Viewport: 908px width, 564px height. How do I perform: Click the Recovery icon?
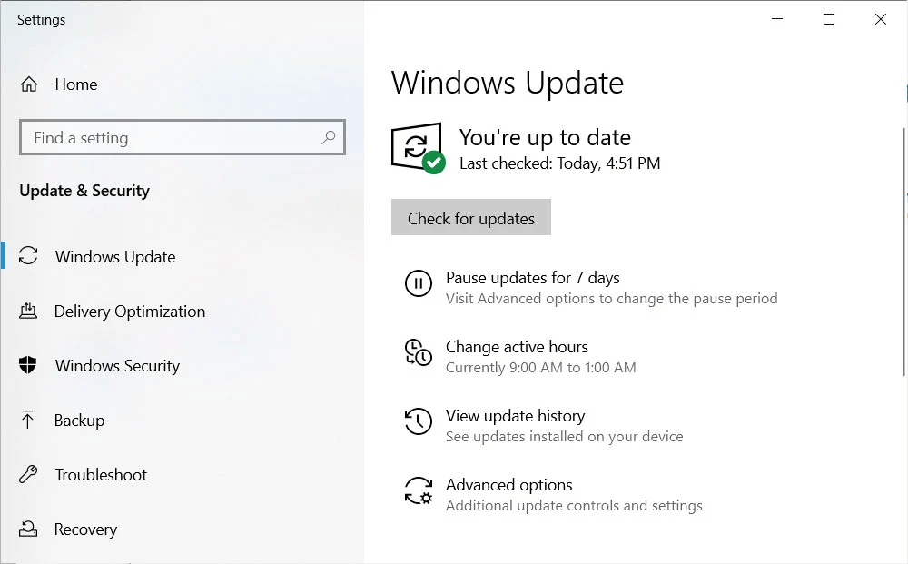[28, 529]
